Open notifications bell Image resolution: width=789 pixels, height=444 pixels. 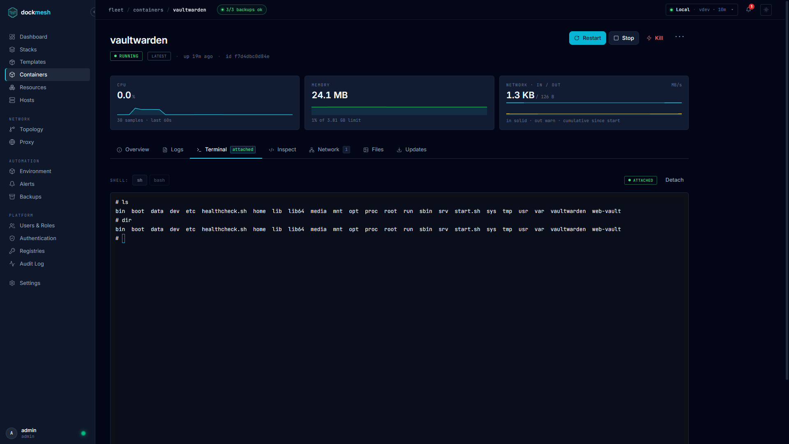pos(749,9)
